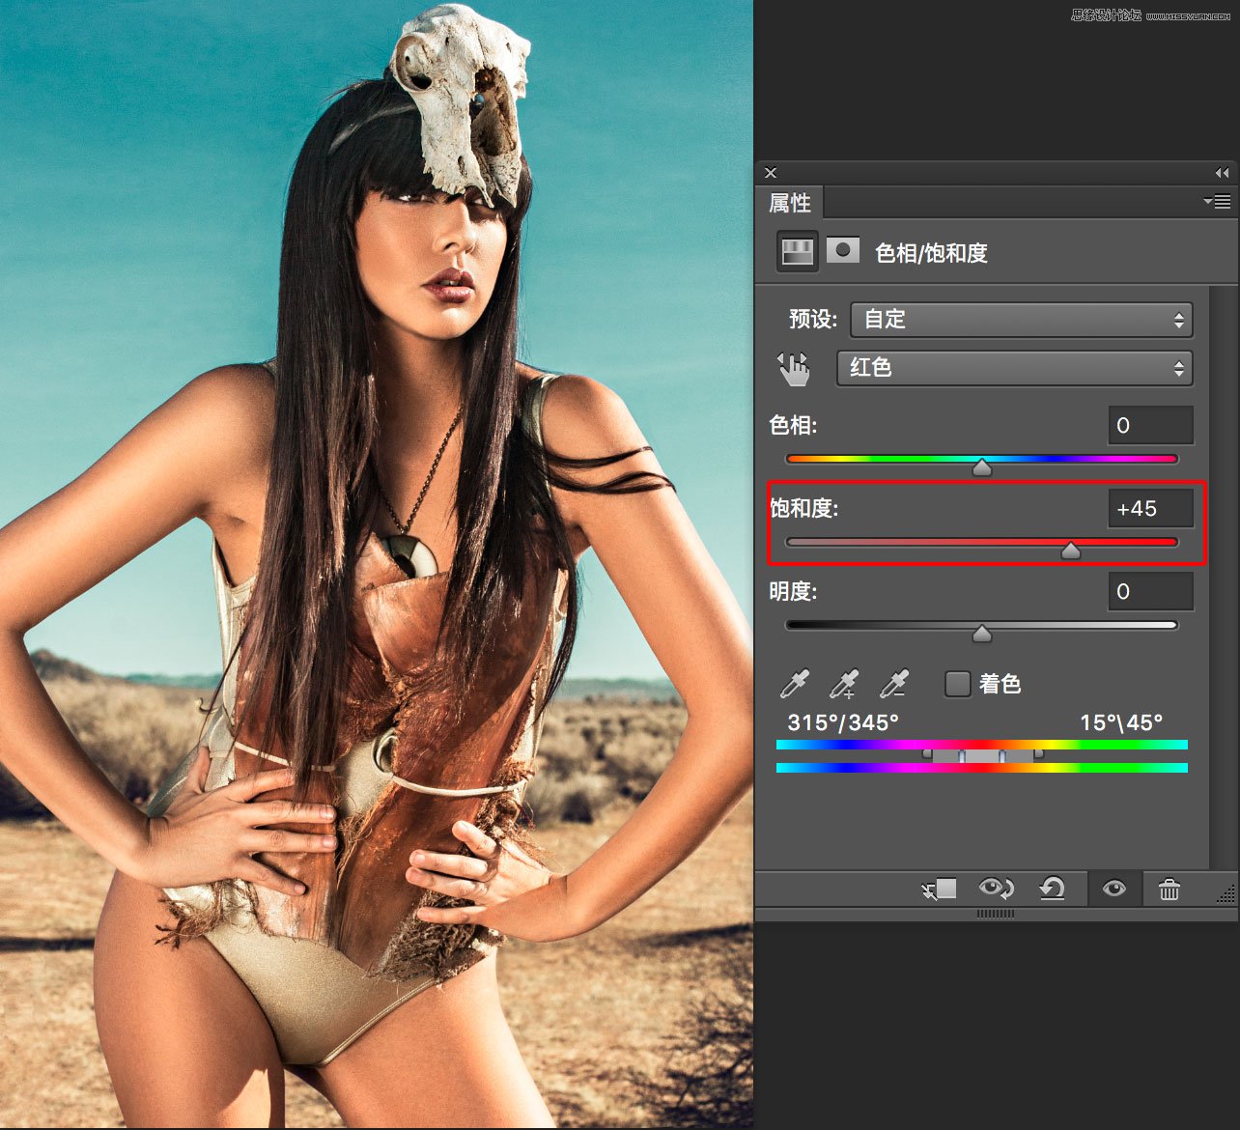The width and height of the screenshot is (1240, 1130).
Task: Enable the 着色 colorize checkbox
Action: click(957, 684)
